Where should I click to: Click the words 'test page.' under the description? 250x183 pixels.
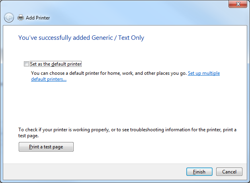28,136
